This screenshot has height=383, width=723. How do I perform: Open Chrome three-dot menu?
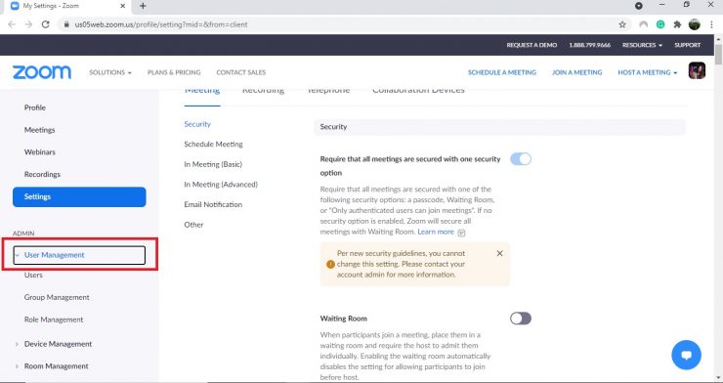click(711, 24)
